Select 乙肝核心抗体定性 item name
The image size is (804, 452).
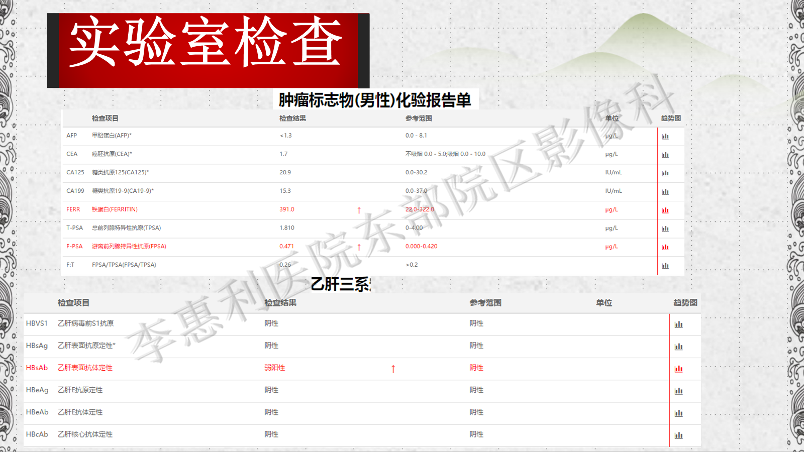(x=85, y=434)
